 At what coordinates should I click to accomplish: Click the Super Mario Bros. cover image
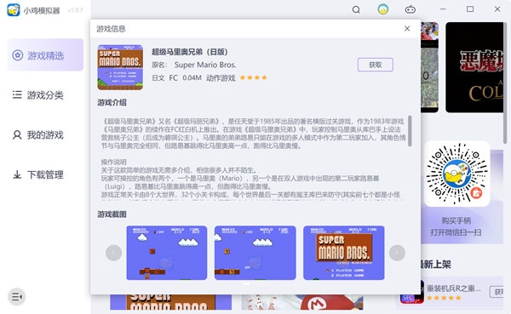[120, 67]
